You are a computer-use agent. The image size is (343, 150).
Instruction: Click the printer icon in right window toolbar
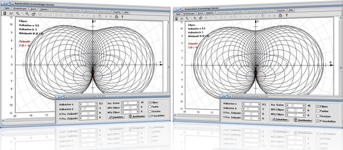pyautogui.click(x=280, y=15)
